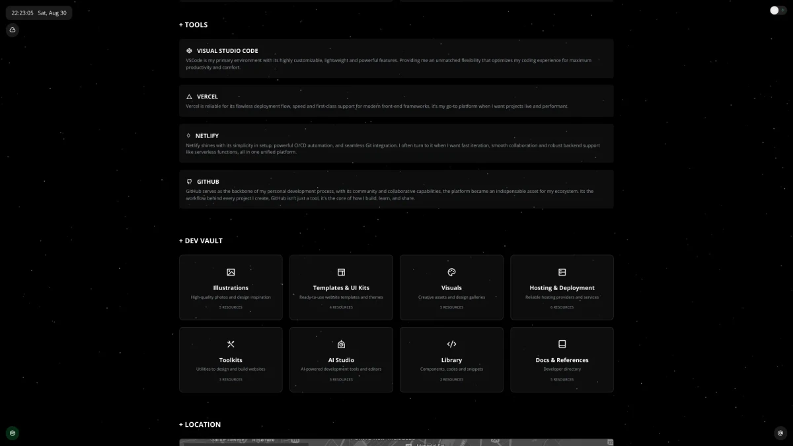Click the Docs & References book icon
This screenshot has width=793, height=446.
coord(562,344)
